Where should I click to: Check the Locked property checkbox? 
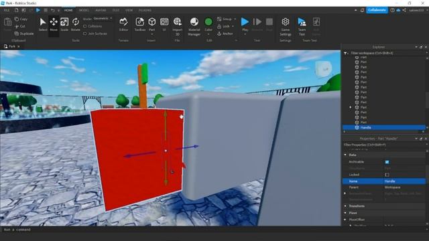pyautogui.click(x=387, y=175)
